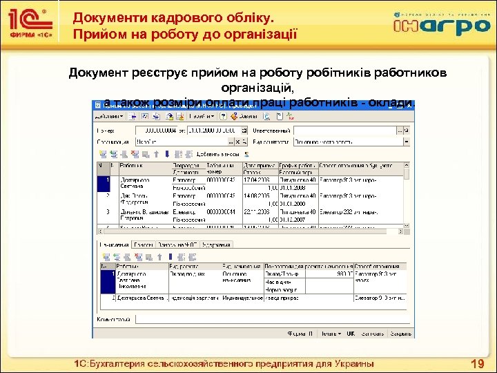Screen dimensions: 497x373
Task: Click the Ответственный input field
Action: pos(345,131)
